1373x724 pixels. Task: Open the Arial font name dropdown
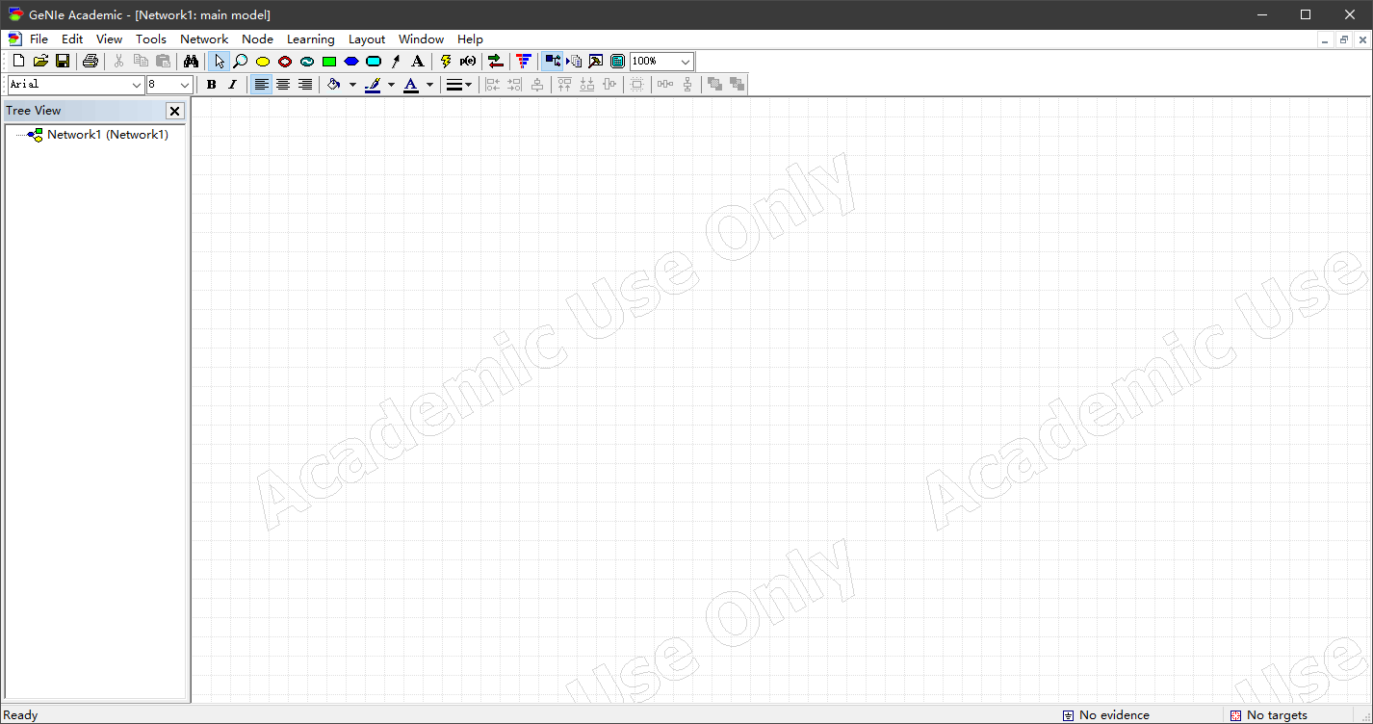pos(136,85)
